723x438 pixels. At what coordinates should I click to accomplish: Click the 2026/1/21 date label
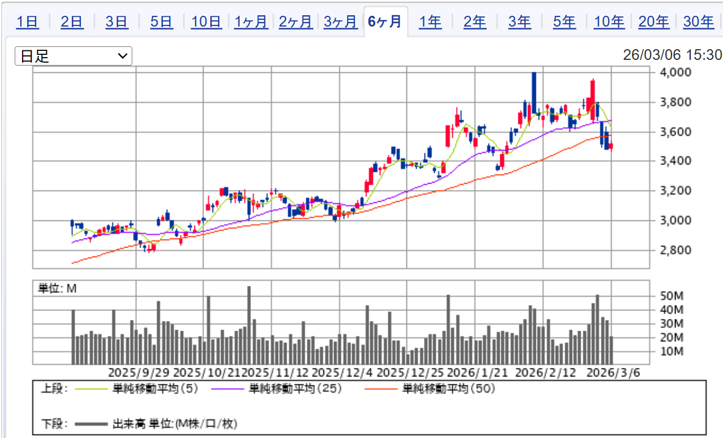coord(478,373)
